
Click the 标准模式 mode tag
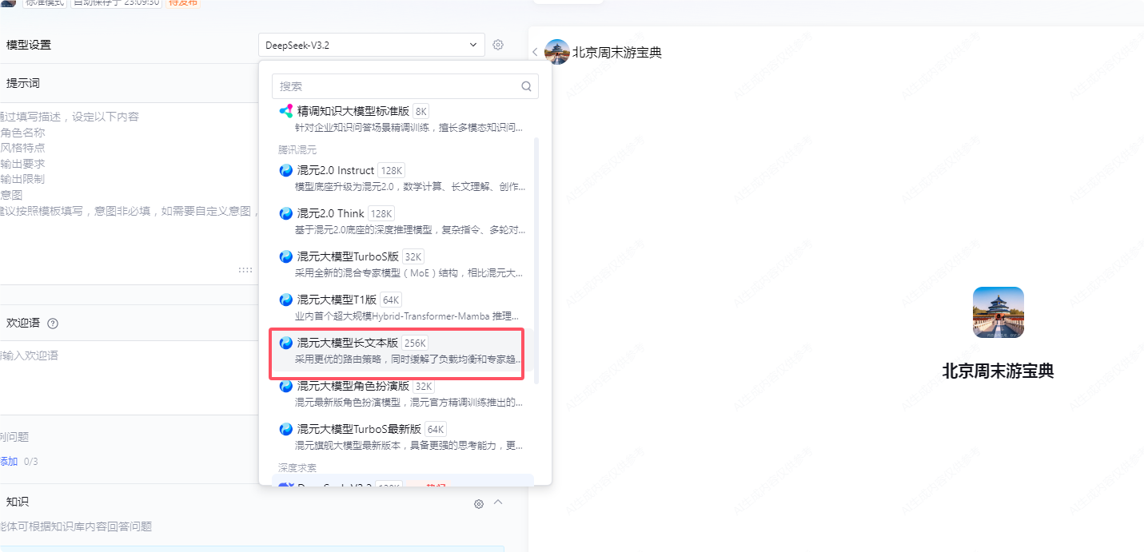point(45,3)
